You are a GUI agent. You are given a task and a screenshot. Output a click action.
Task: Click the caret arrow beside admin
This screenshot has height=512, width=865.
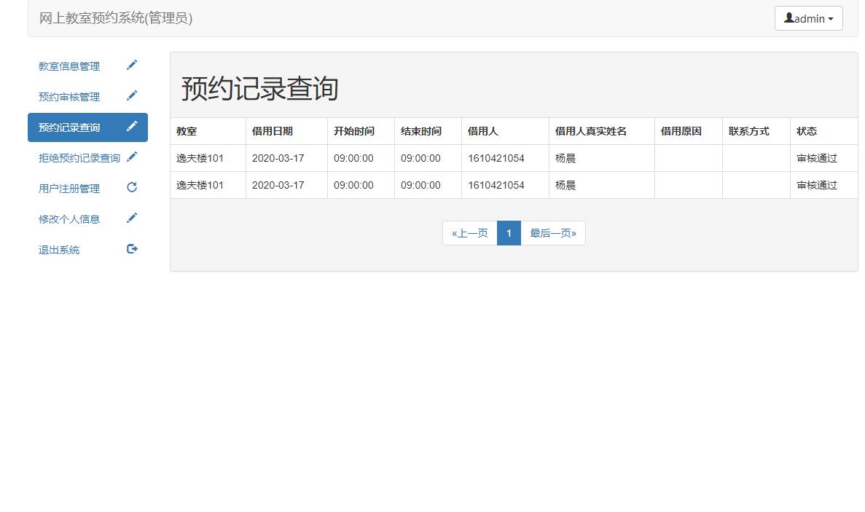831,18
